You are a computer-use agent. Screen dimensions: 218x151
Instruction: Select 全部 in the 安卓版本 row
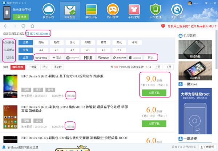25,50
